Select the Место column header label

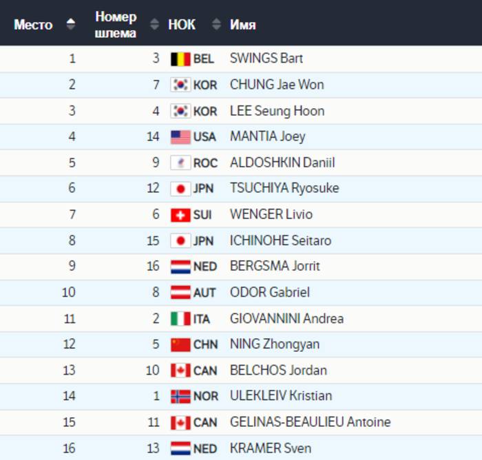coord(33,25)
